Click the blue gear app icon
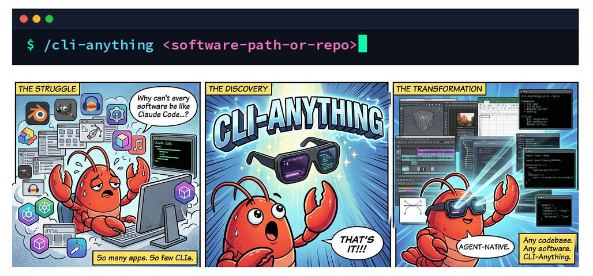The width and height of the screenshot is (593, 276). (x=117, y=114)
